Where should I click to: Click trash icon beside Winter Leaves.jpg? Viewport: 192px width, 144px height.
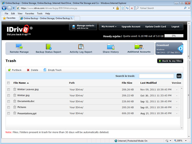click(15, 89)
